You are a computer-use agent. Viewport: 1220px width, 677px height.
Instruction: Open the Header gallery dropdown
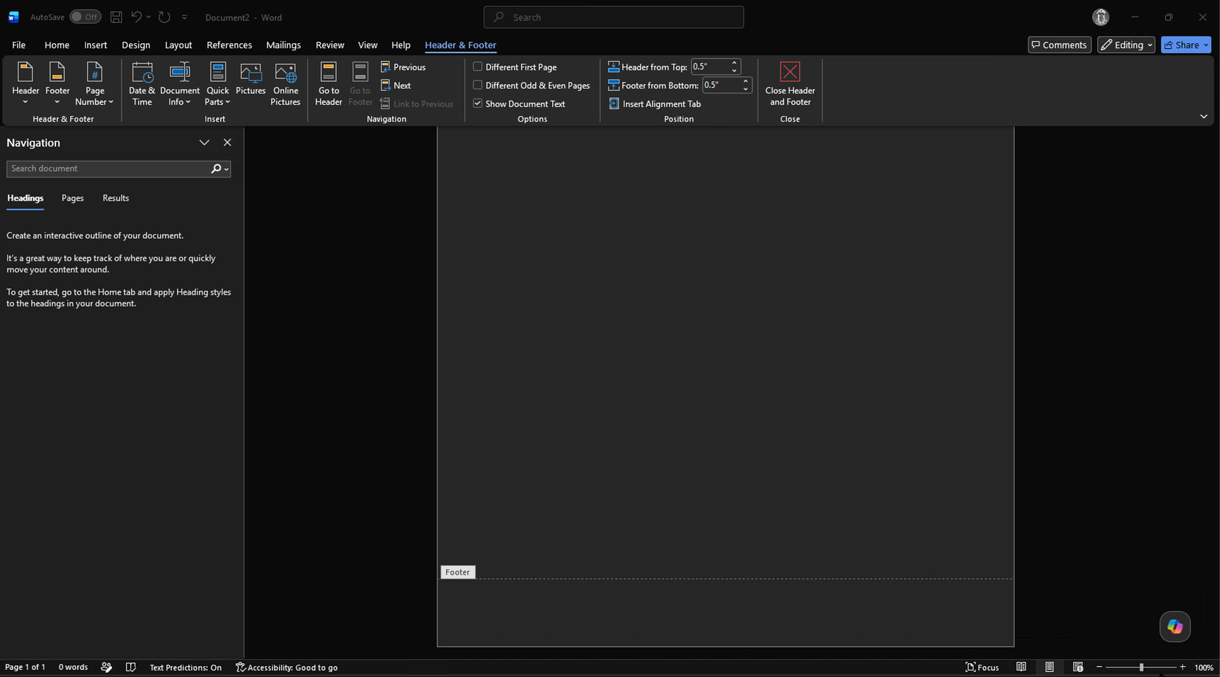click(25, 84)
